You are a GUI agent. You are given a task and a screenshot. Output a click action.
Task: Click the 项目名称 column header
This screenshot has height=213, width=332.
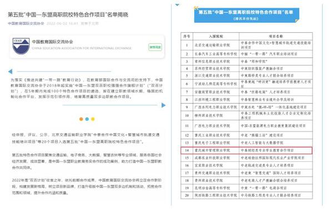point(276,36)
